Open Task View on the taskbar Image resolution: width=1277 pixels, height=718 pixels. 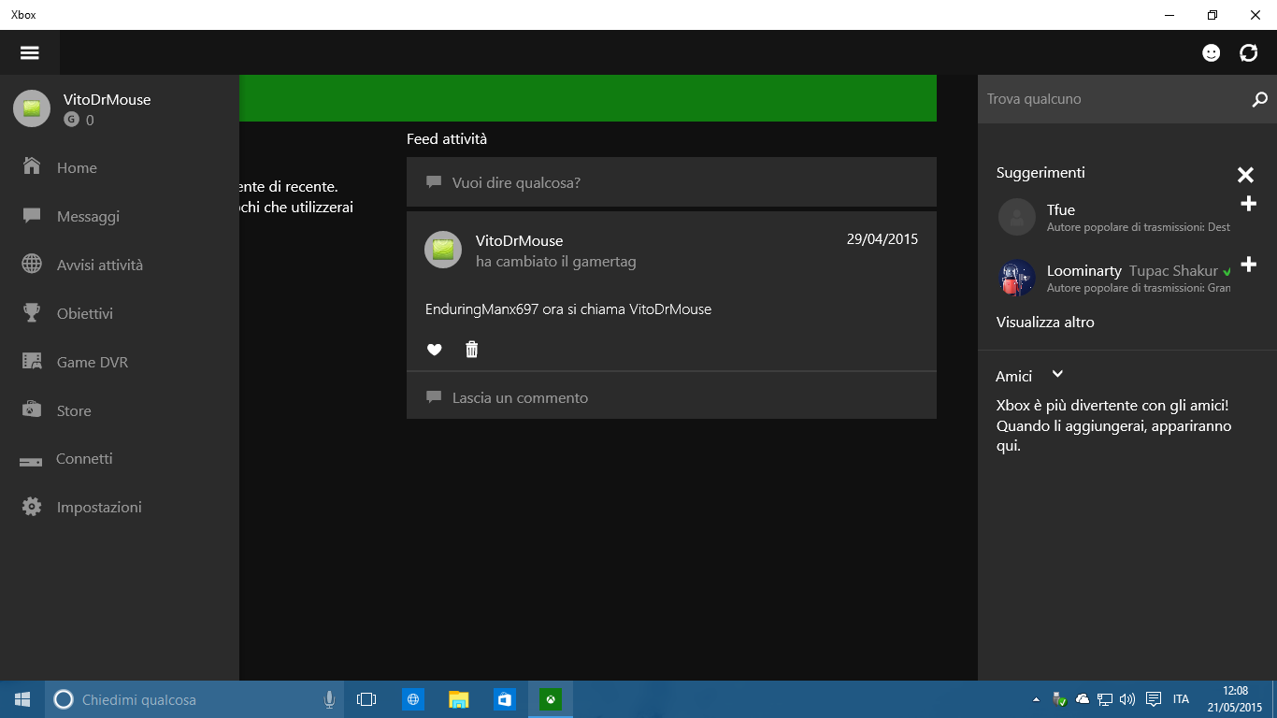pyautogui.click(x=366, y=699)
